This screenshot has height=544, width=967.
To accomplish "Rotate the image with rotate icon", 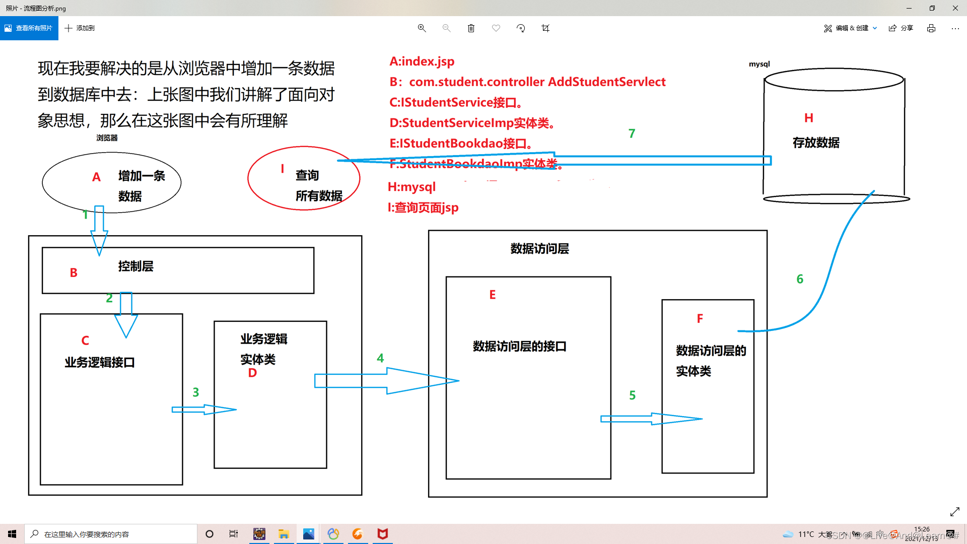I will [x=521, y=28].
